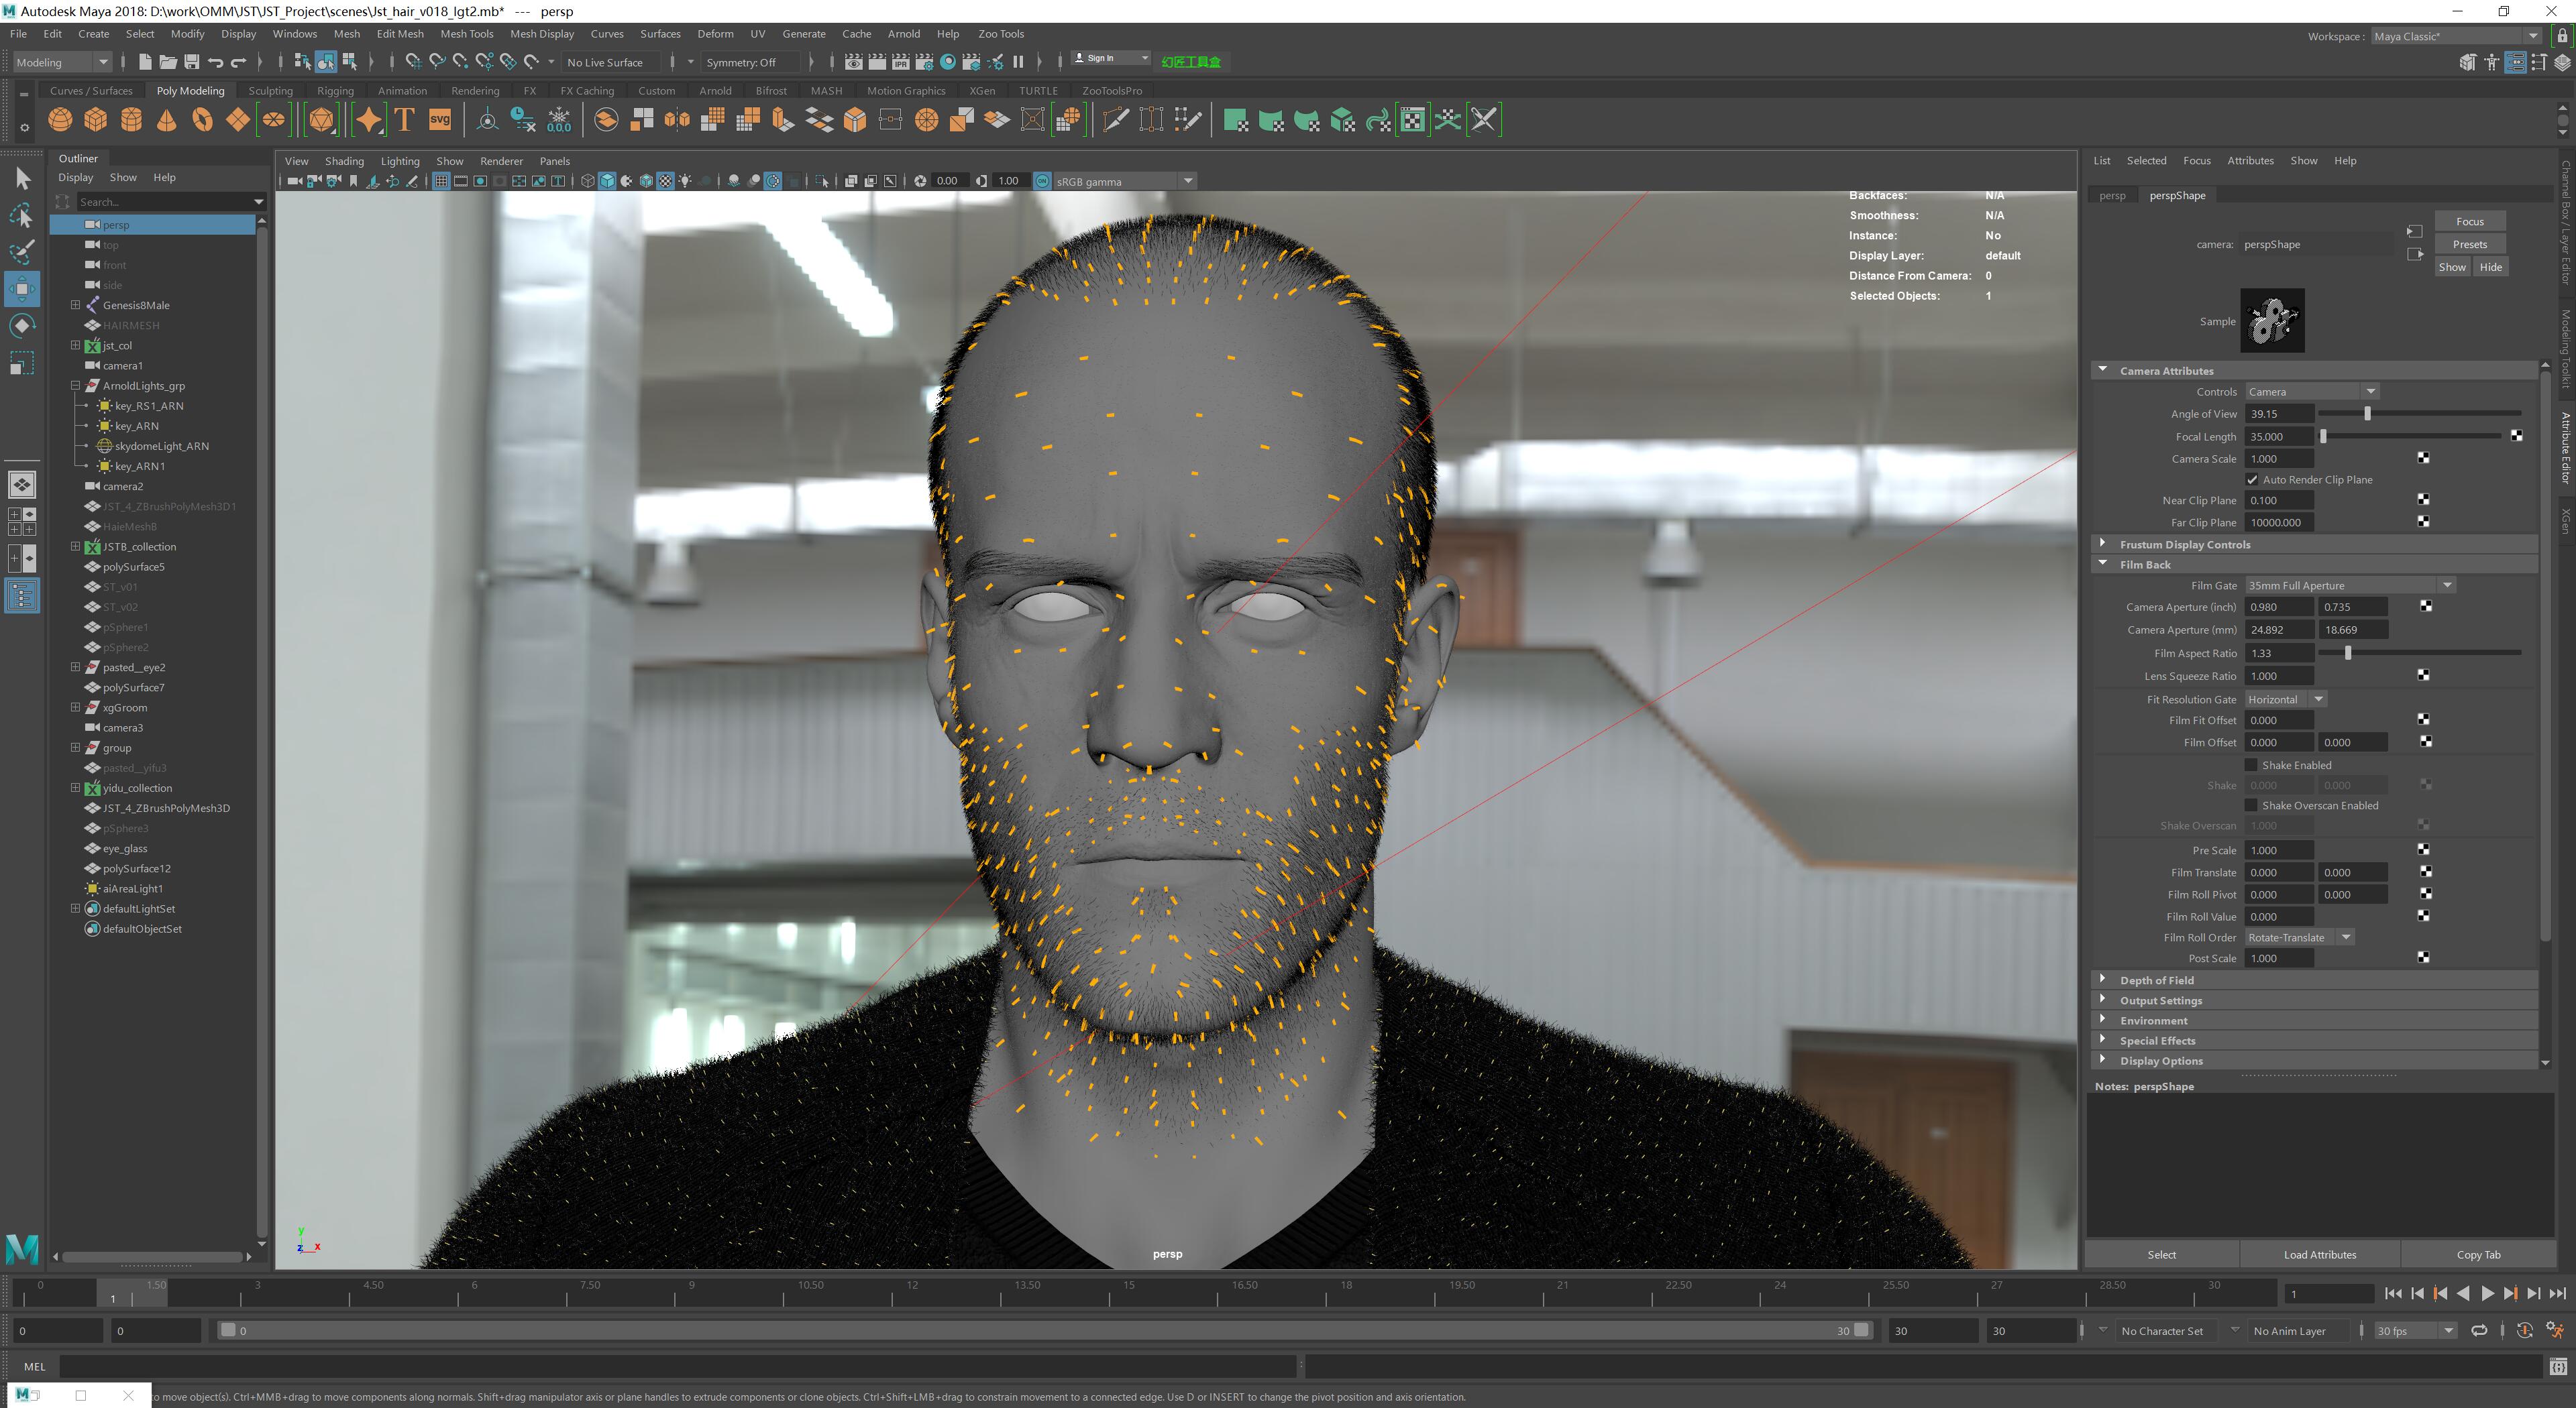Click the Load Attributes button
This screenshot has height=1408, width=2576.
pyautogui.click(x=2319, y=1255)
